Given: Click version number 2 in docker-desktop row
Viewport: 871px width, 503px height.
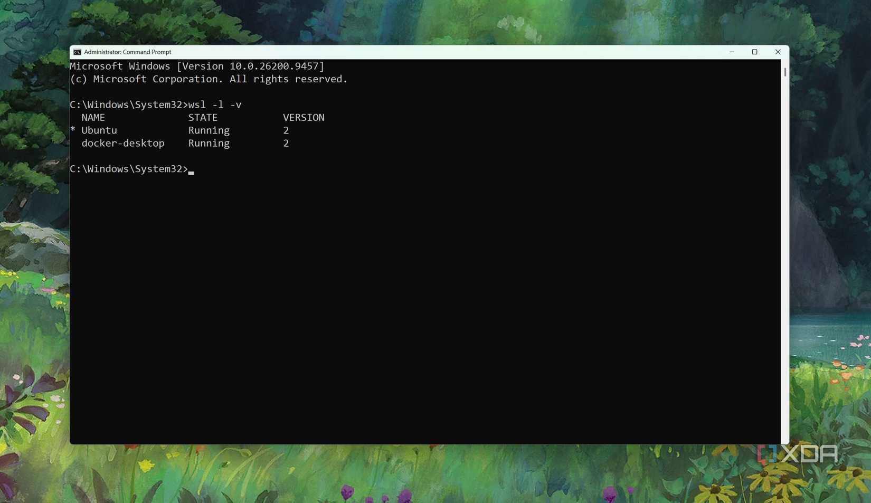Looking at the screenshot, I should point(286,144).
